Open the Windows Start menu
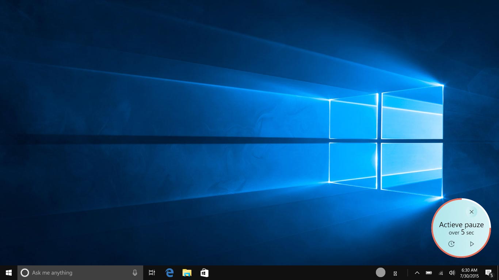Image resolution: width=499 pixels, height=280 pixels. (x=8, y=273)
